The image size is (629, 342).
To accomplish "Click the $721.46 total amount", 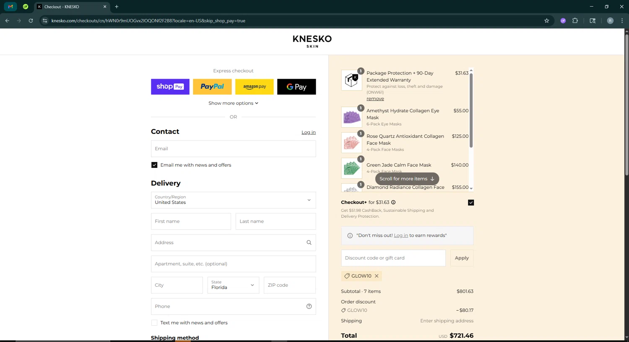I will point(461,336).
